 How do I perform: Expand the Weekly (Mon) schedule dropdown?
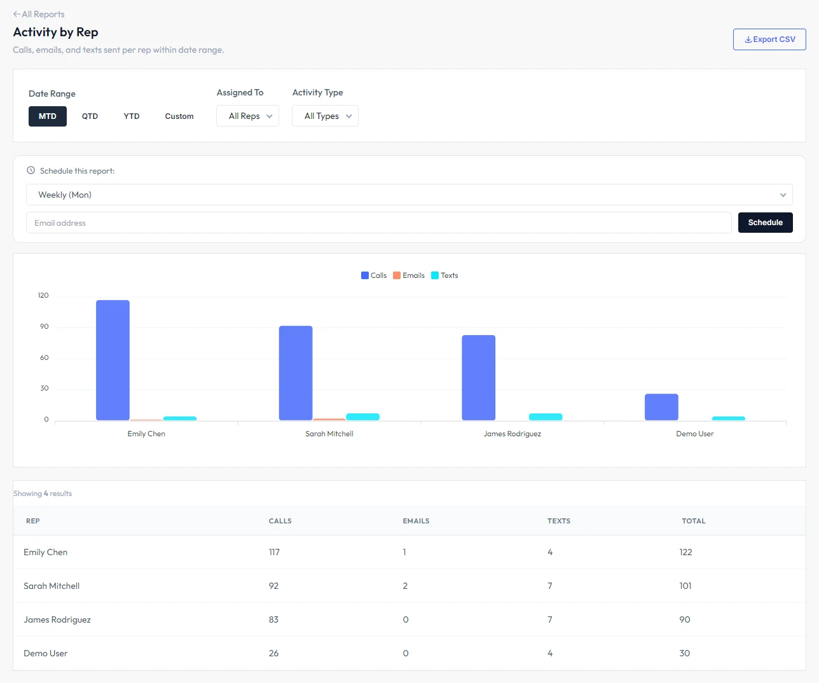coord(410,195)
